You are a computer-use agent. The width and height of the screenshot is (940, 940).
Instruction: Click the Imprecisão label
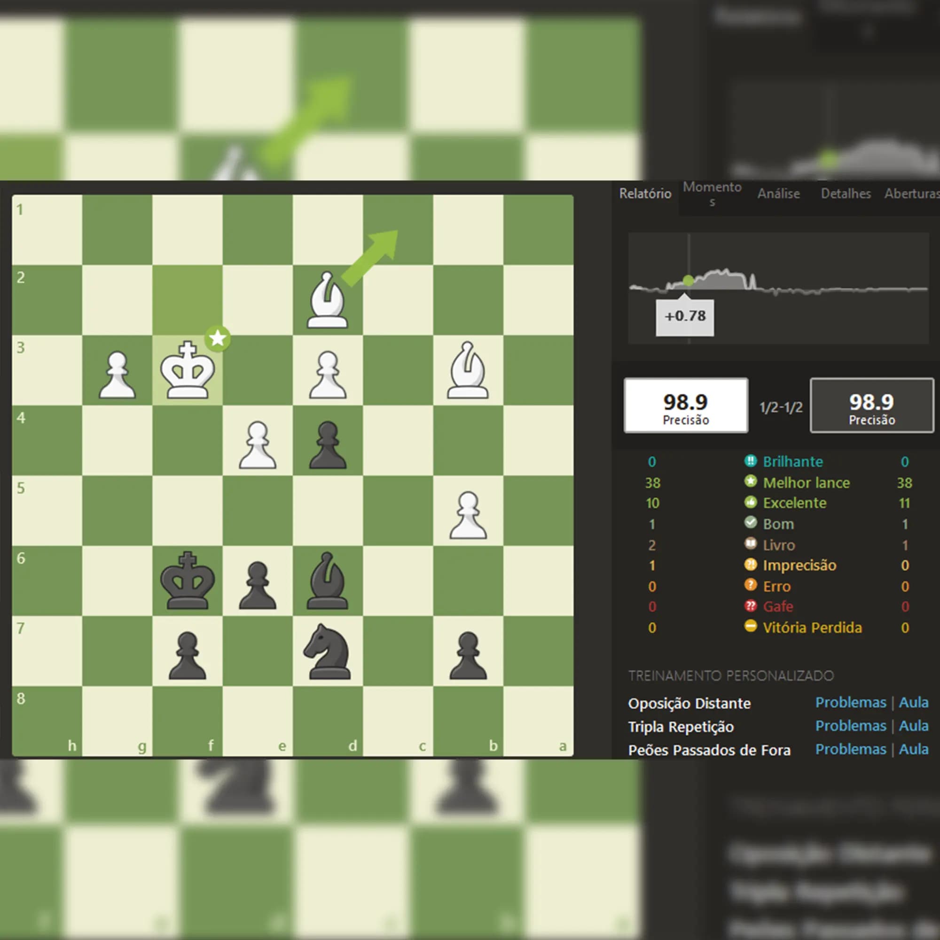coord(799,565)
